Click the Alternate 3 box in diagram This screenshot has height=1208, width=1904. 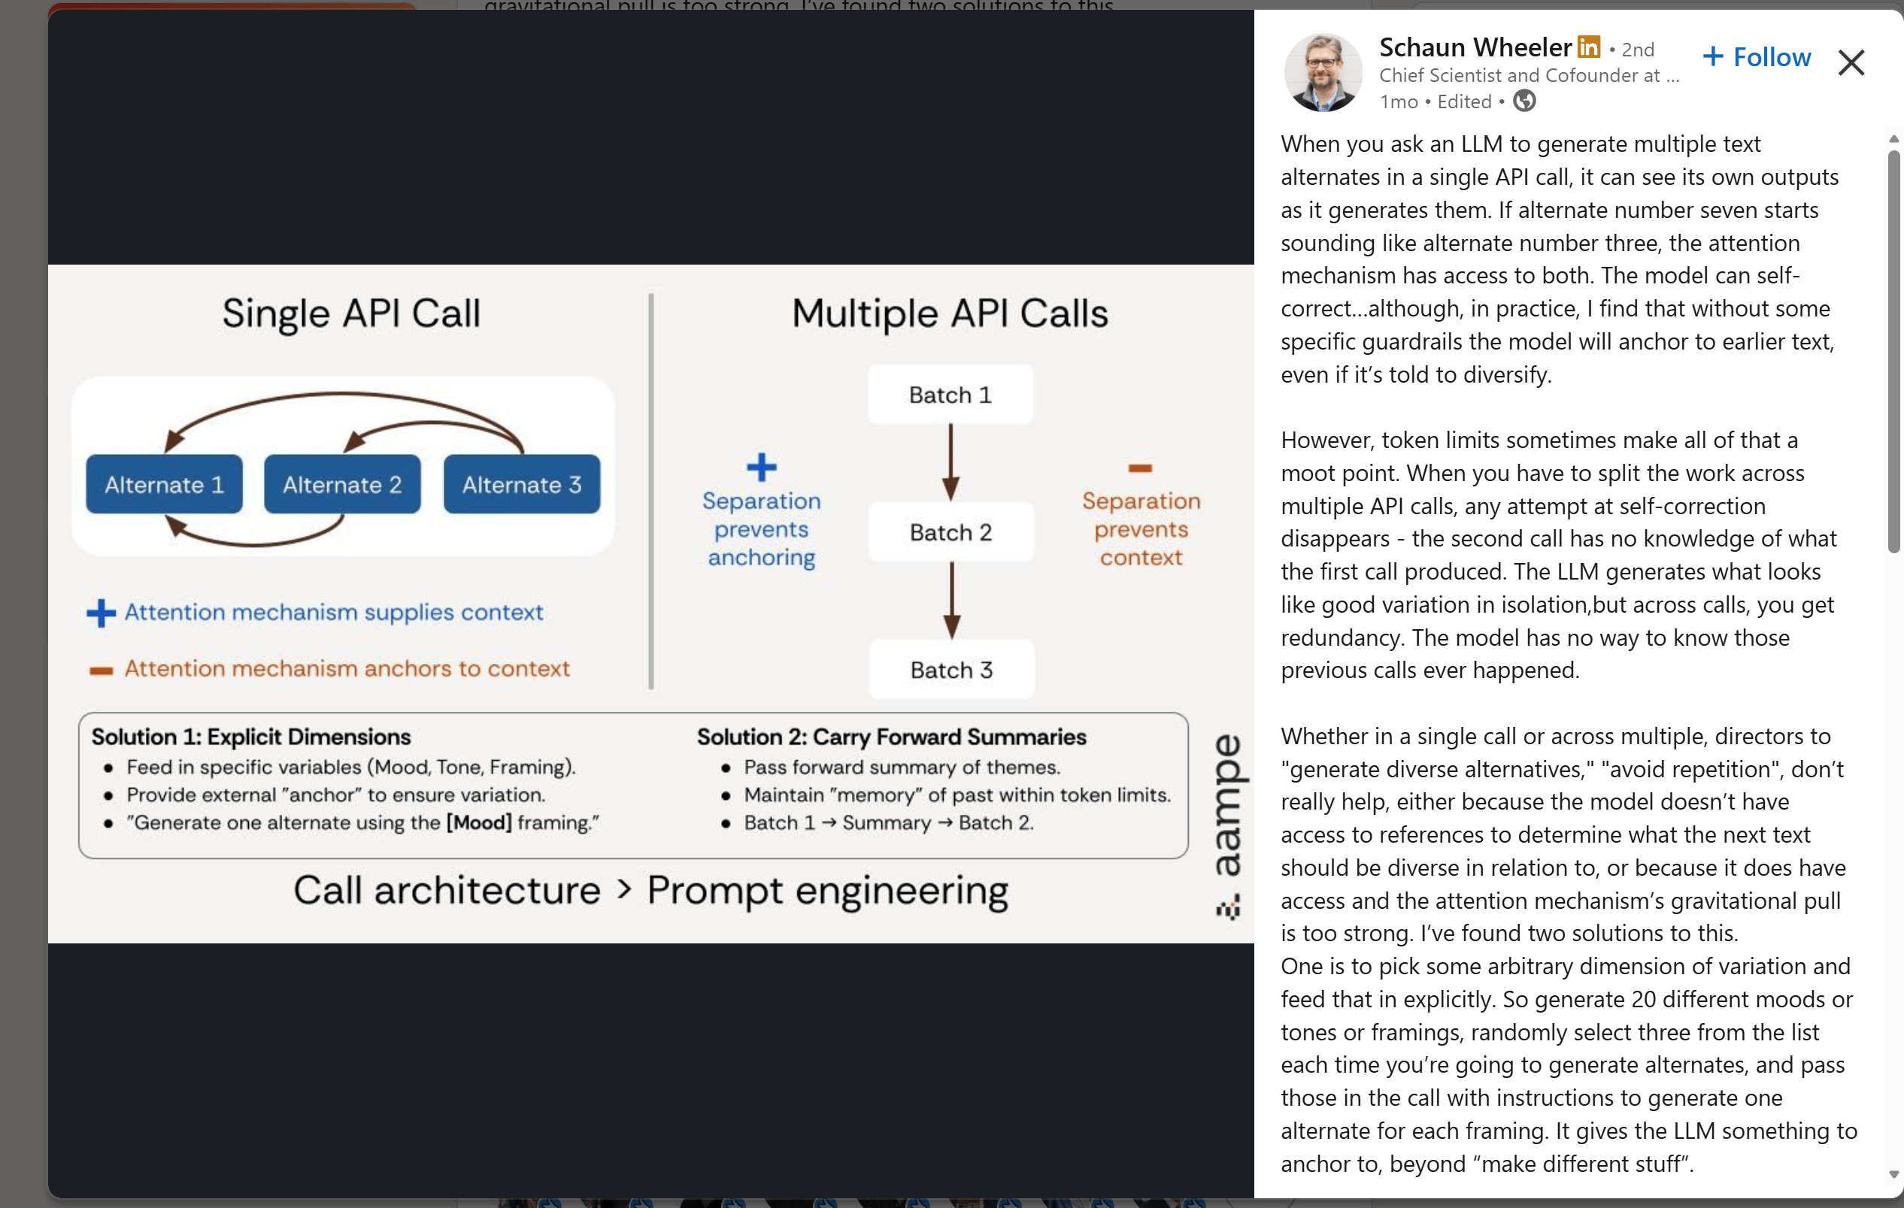[x=521, y=485]
